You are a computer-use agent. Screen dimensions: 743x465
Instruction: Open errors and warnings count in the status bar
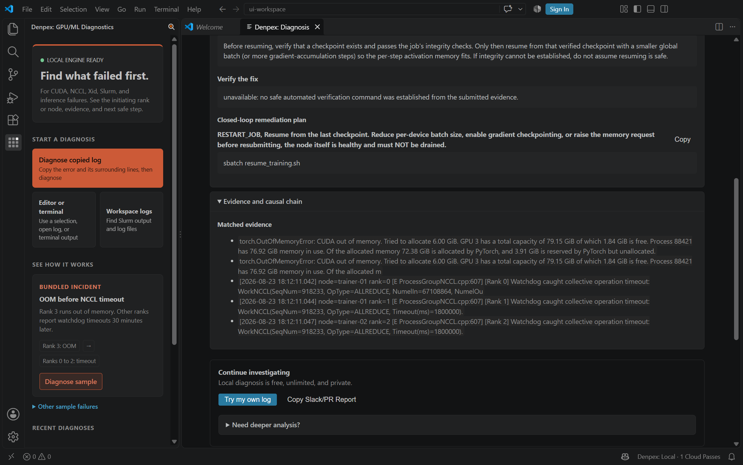(37, 456)
